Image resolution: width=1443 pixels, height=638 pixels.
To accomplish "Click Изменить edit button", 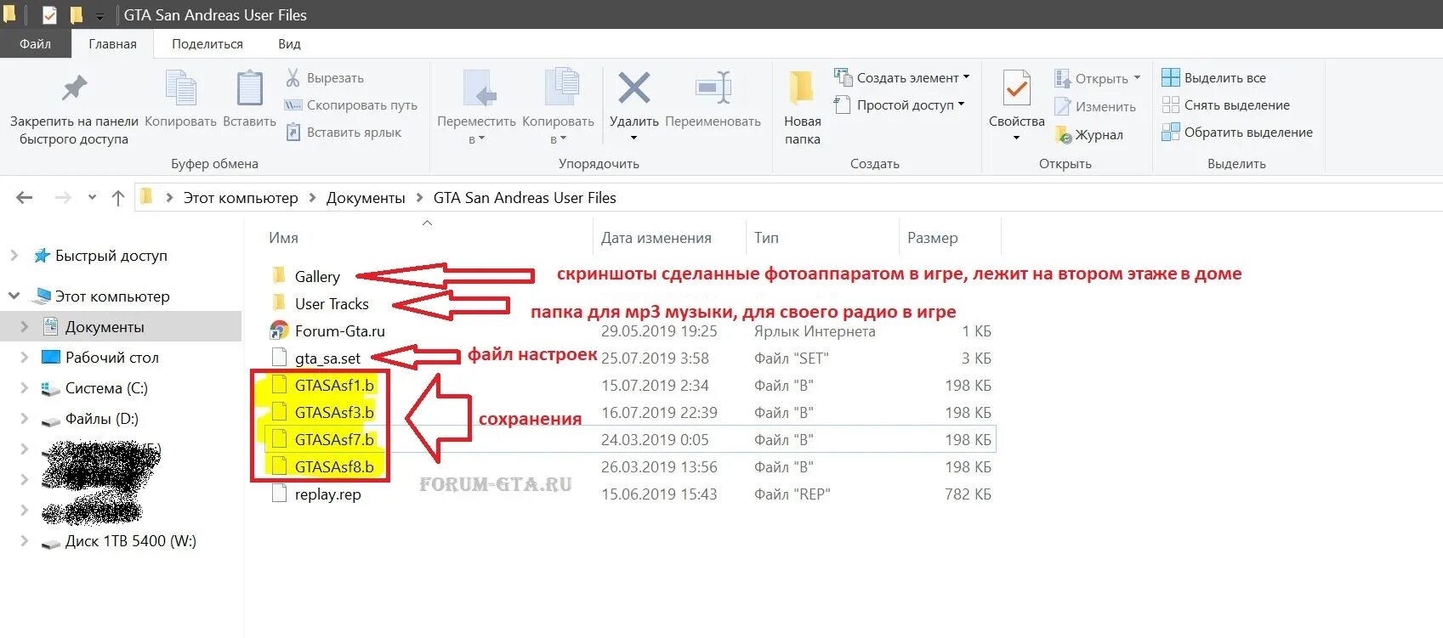I will coord(1095,107).
